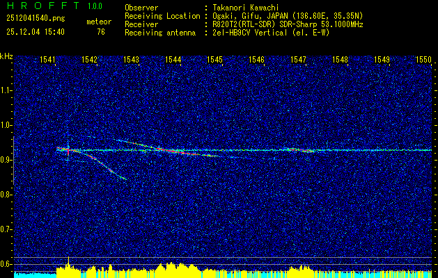Click the 1.1 kHz frequency label
The image size is (438, 278).
point(6,90)
